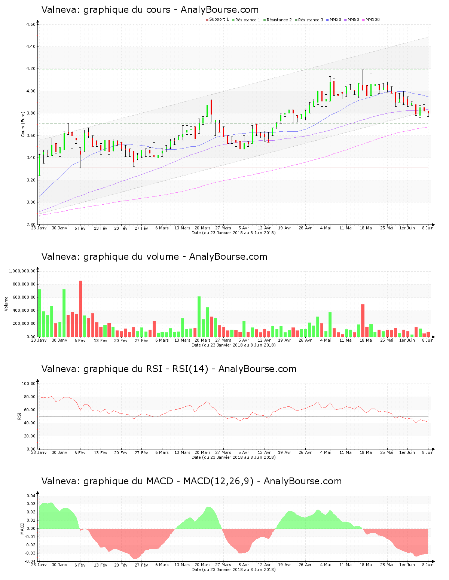Screen dimensions: 449x580
Task: Click the 4.60 value on price axis
Action: click(x=31, y=24)
